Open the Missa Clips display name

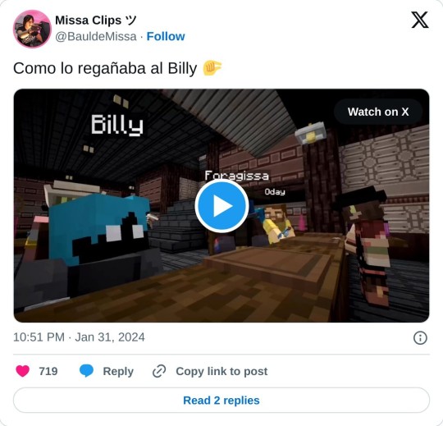tap(96, 21)
